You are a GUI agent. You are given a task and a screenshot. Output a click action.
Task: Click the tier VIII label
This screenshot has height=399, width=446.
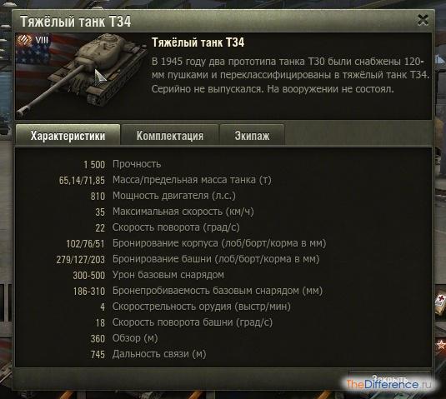pyautogui.click(x=42, y=40)
